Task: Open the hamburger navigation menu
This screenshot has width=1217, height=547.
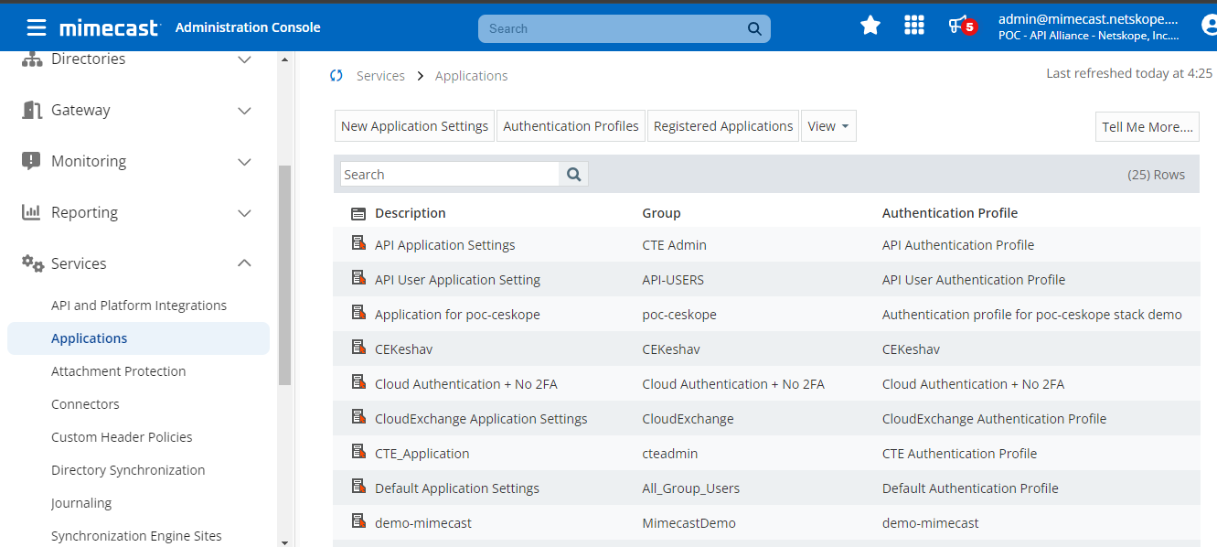Action: [x=37, y=27]
